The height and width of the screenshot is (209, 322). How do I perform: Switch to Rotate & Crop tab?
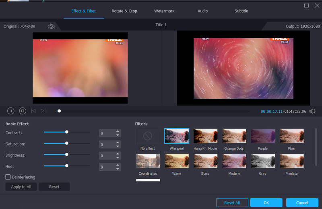124,11
